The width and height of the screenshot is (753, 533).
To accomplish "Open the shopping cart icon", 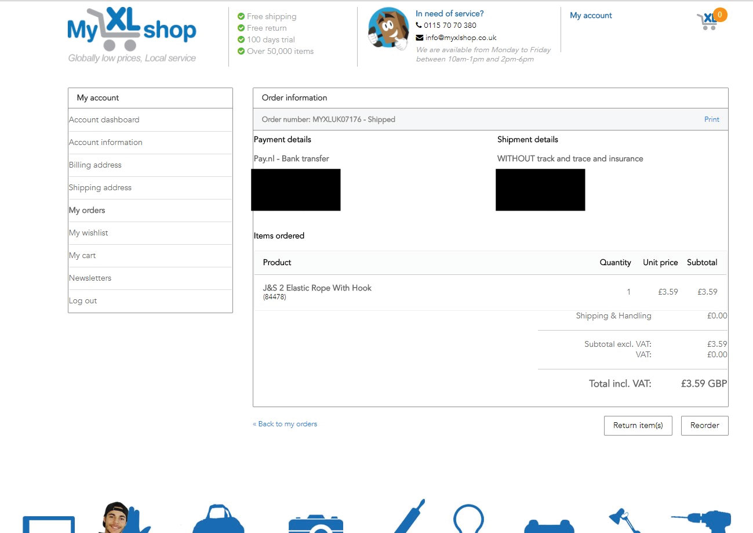I will (x=707, y=21).
